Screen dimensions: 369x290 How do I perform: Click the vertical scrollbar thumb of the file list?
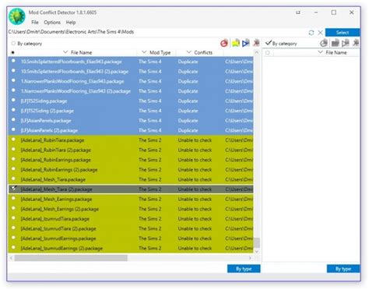[x=257, y=243]
